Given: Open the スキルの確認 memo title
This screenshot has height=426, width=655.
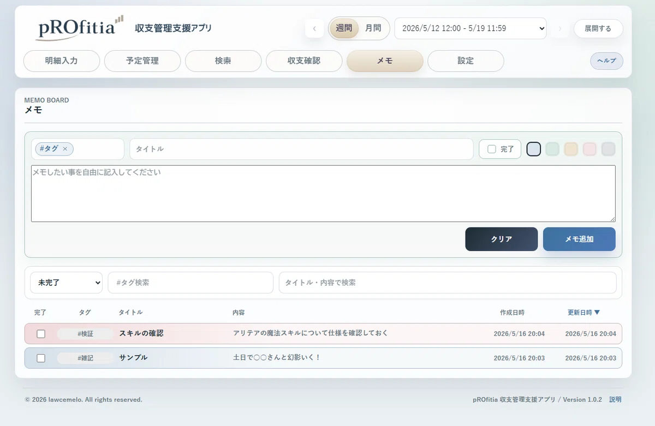Looking at the screenshot, I should coord(141,333).
